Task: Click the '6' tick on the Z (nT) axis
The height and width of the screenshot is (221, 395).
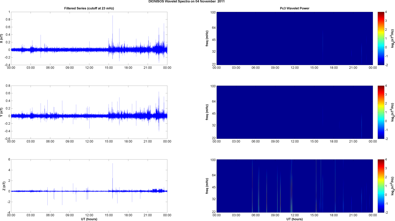Action: pyautogui.click(x=9, y=159)
